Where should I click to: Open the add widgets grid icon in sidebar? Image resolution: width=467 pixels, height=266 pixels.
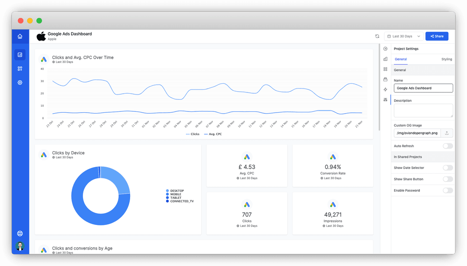click(20, 69)
